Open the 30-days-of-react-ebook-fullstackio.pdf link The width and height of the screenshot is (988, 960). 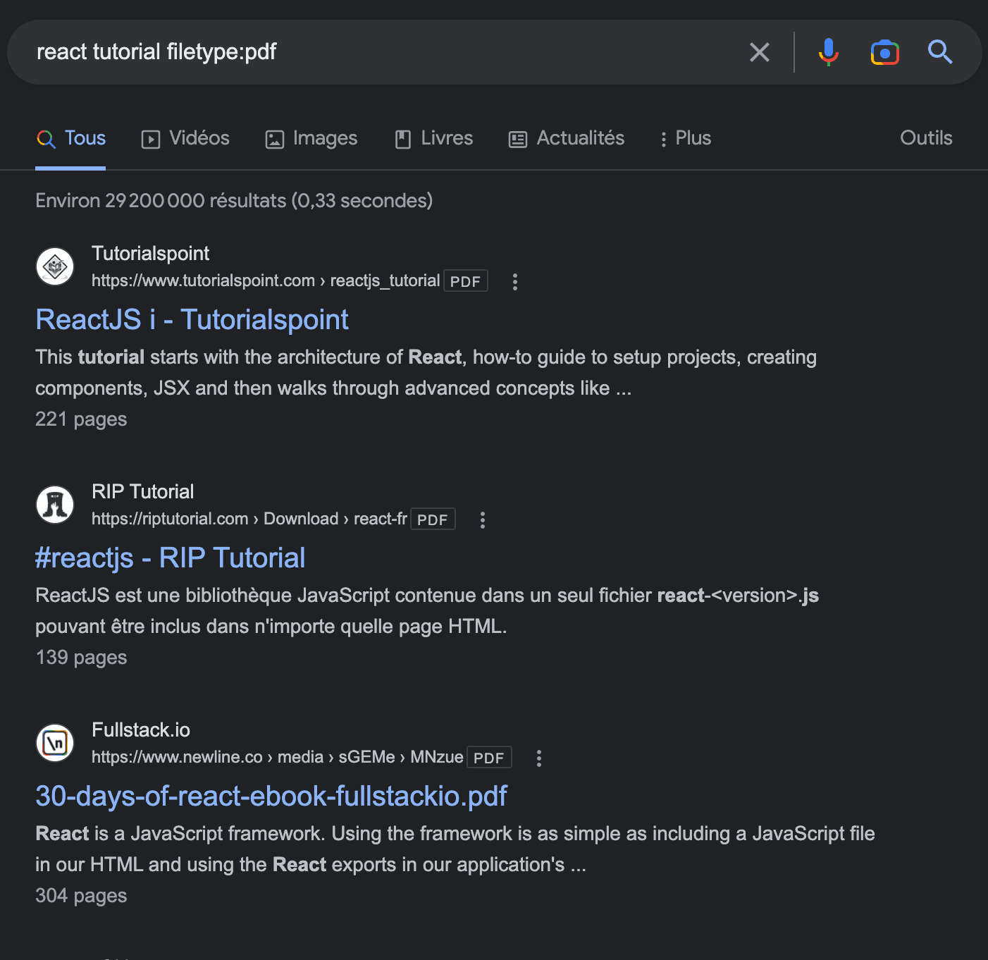click(x=271, y=796)
